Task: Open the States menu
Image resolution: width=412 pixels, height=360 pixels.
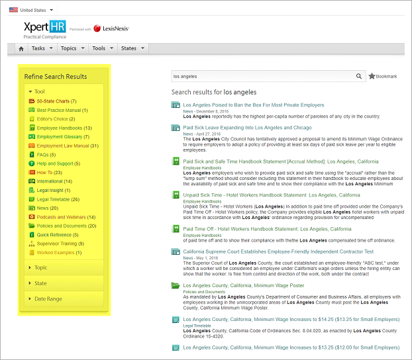Action: click(x=131, y=48)
